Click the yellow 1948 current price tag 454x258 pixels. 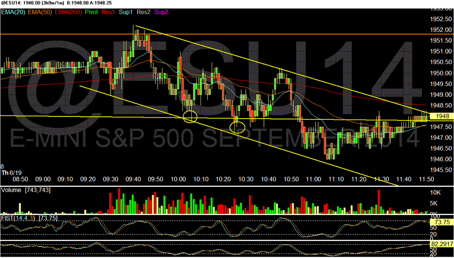click(441, 116)
